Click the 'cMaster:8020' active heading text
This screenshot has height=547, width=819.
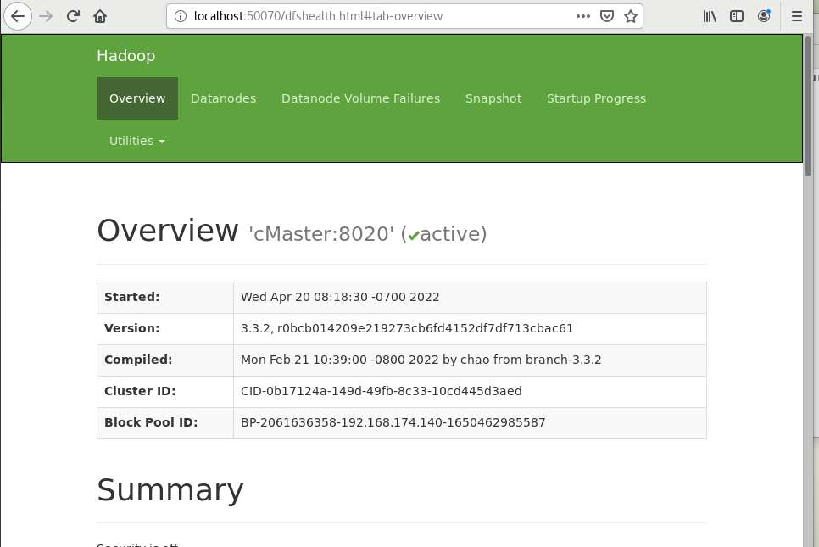pos(368,234)
